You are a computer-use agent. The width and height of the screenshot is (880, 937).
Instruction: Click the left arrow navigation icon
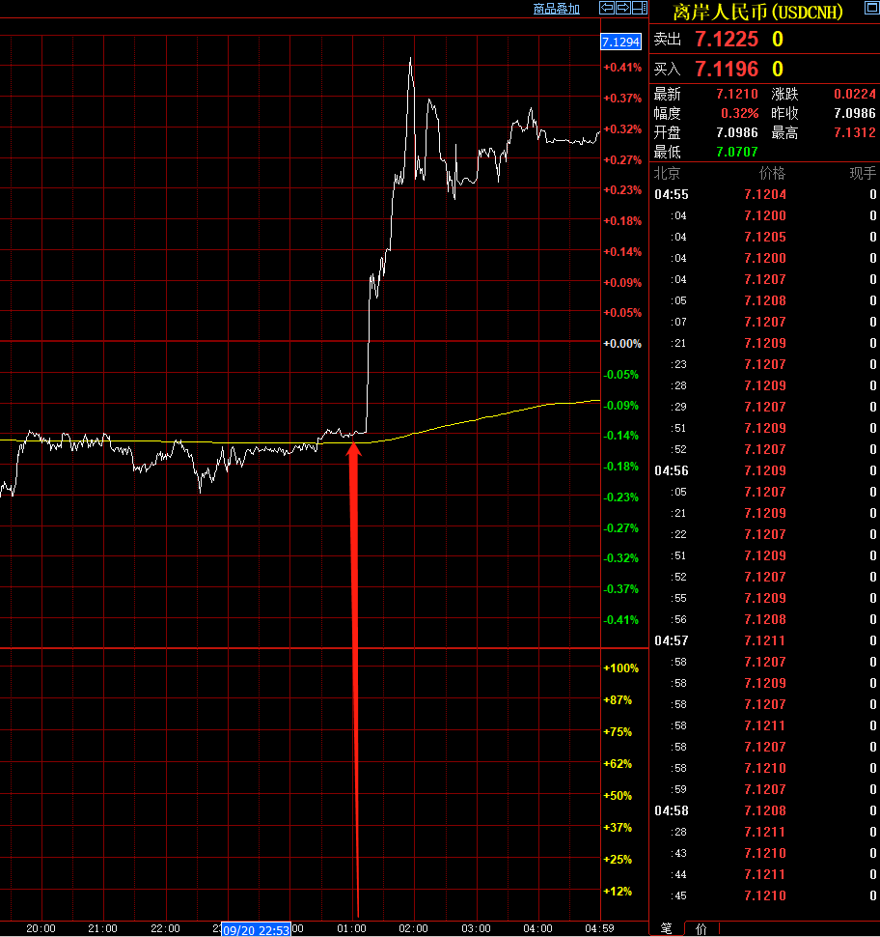pyautogui.click(x=607, y=8)
